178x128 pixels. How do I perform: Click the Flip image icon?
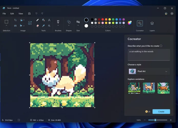21,26
